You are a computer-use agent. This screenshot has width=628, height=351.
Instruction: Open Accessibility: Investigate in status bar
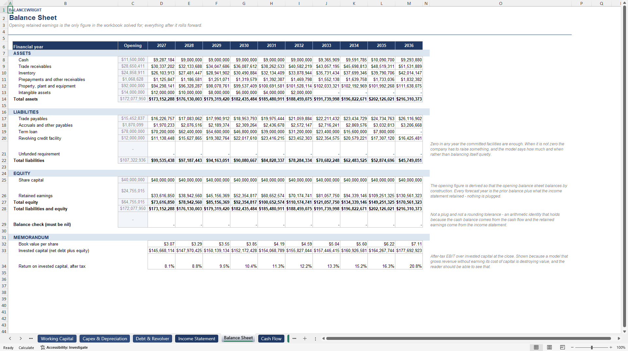point(64,347)
